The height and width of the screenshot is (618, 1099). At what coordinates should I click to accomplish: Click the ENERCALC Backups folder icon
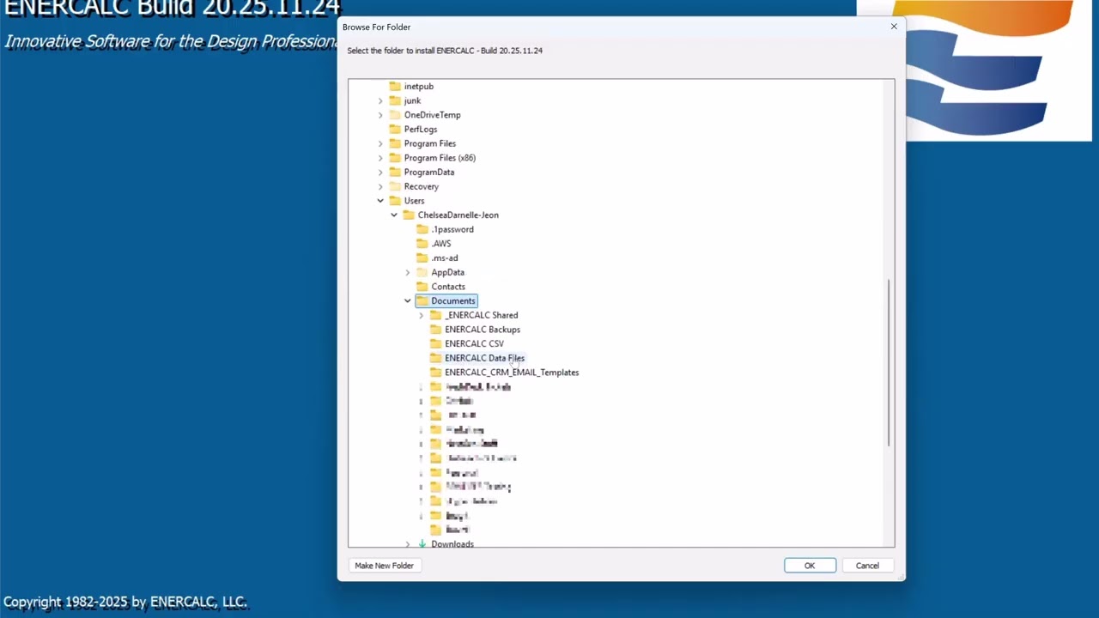pyautogui.click(x=436, y=330)
